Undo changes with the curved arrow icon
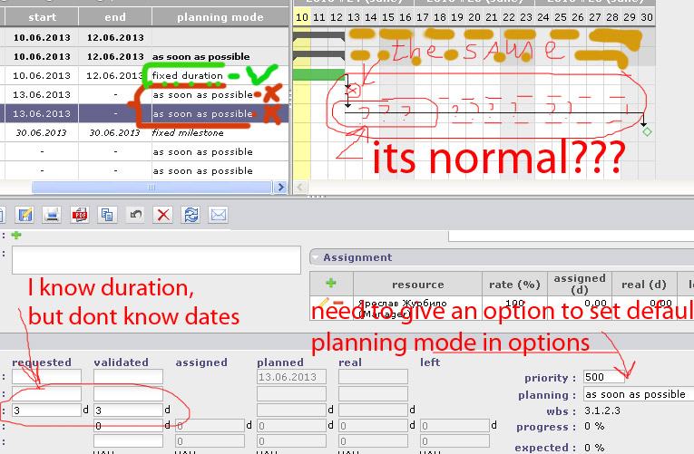The image size is (694, 454). coord(135,215)
